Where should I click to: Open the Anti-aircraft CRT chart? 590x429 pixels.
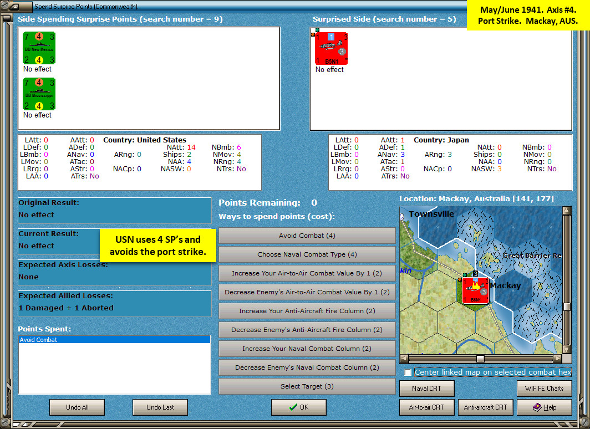[x=485, y=407]
